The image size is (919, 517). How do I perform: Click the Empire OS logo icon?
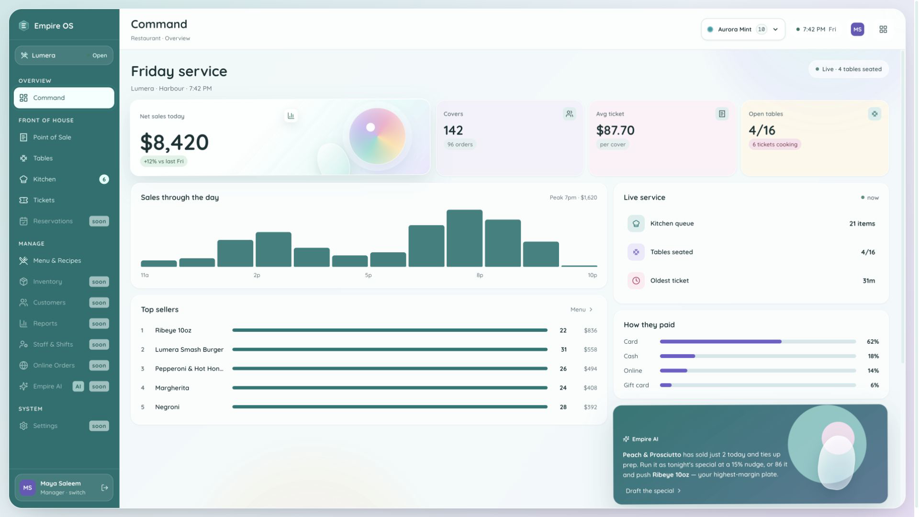(x=23, y=26)
